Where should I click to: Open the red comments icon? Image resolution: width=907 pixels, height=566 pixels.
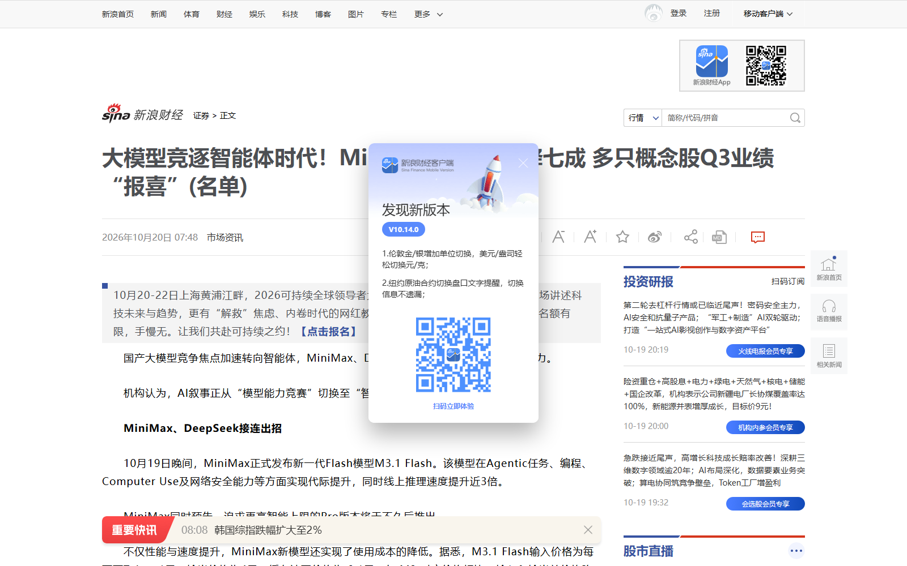757,237
